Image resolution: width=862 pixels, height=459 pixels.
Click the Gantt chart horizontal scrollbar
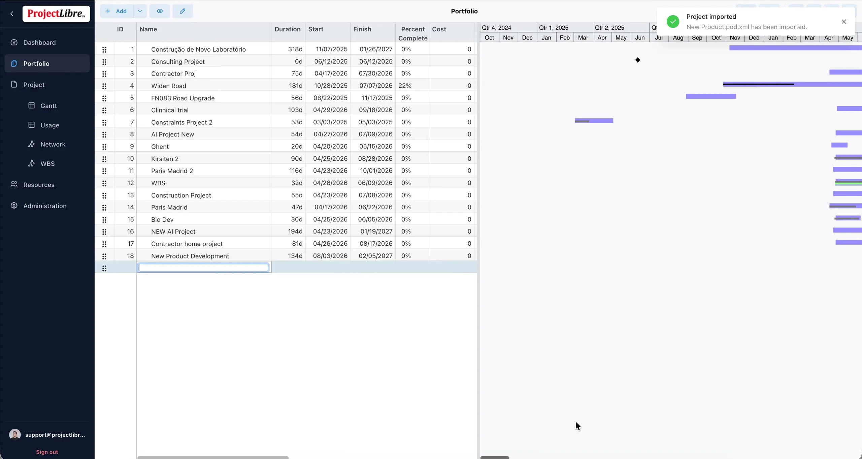click(495, 457)
